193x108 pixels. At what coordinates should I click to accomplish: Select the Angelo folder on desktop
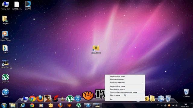[x=5, y=20]
